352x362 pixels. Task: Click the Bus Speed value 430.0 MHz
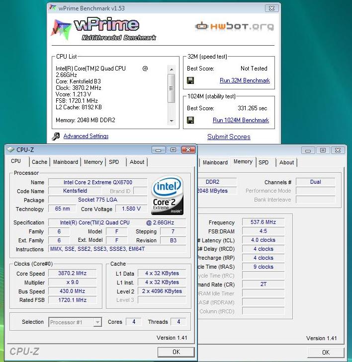(73, 291)
